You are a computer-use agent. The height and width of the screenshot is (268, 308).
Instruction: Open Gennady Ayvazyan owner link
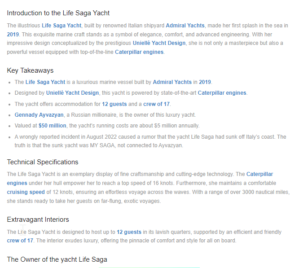39,115
